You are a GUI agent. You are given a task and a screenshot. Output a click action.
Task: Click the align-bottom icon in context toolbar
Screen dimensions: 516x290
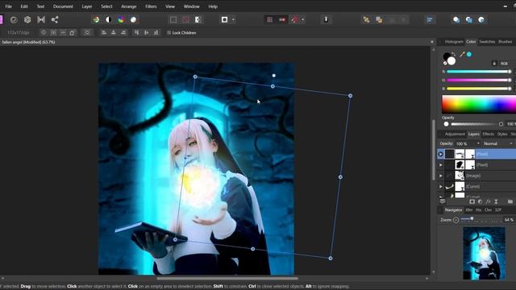pos(156,32)
